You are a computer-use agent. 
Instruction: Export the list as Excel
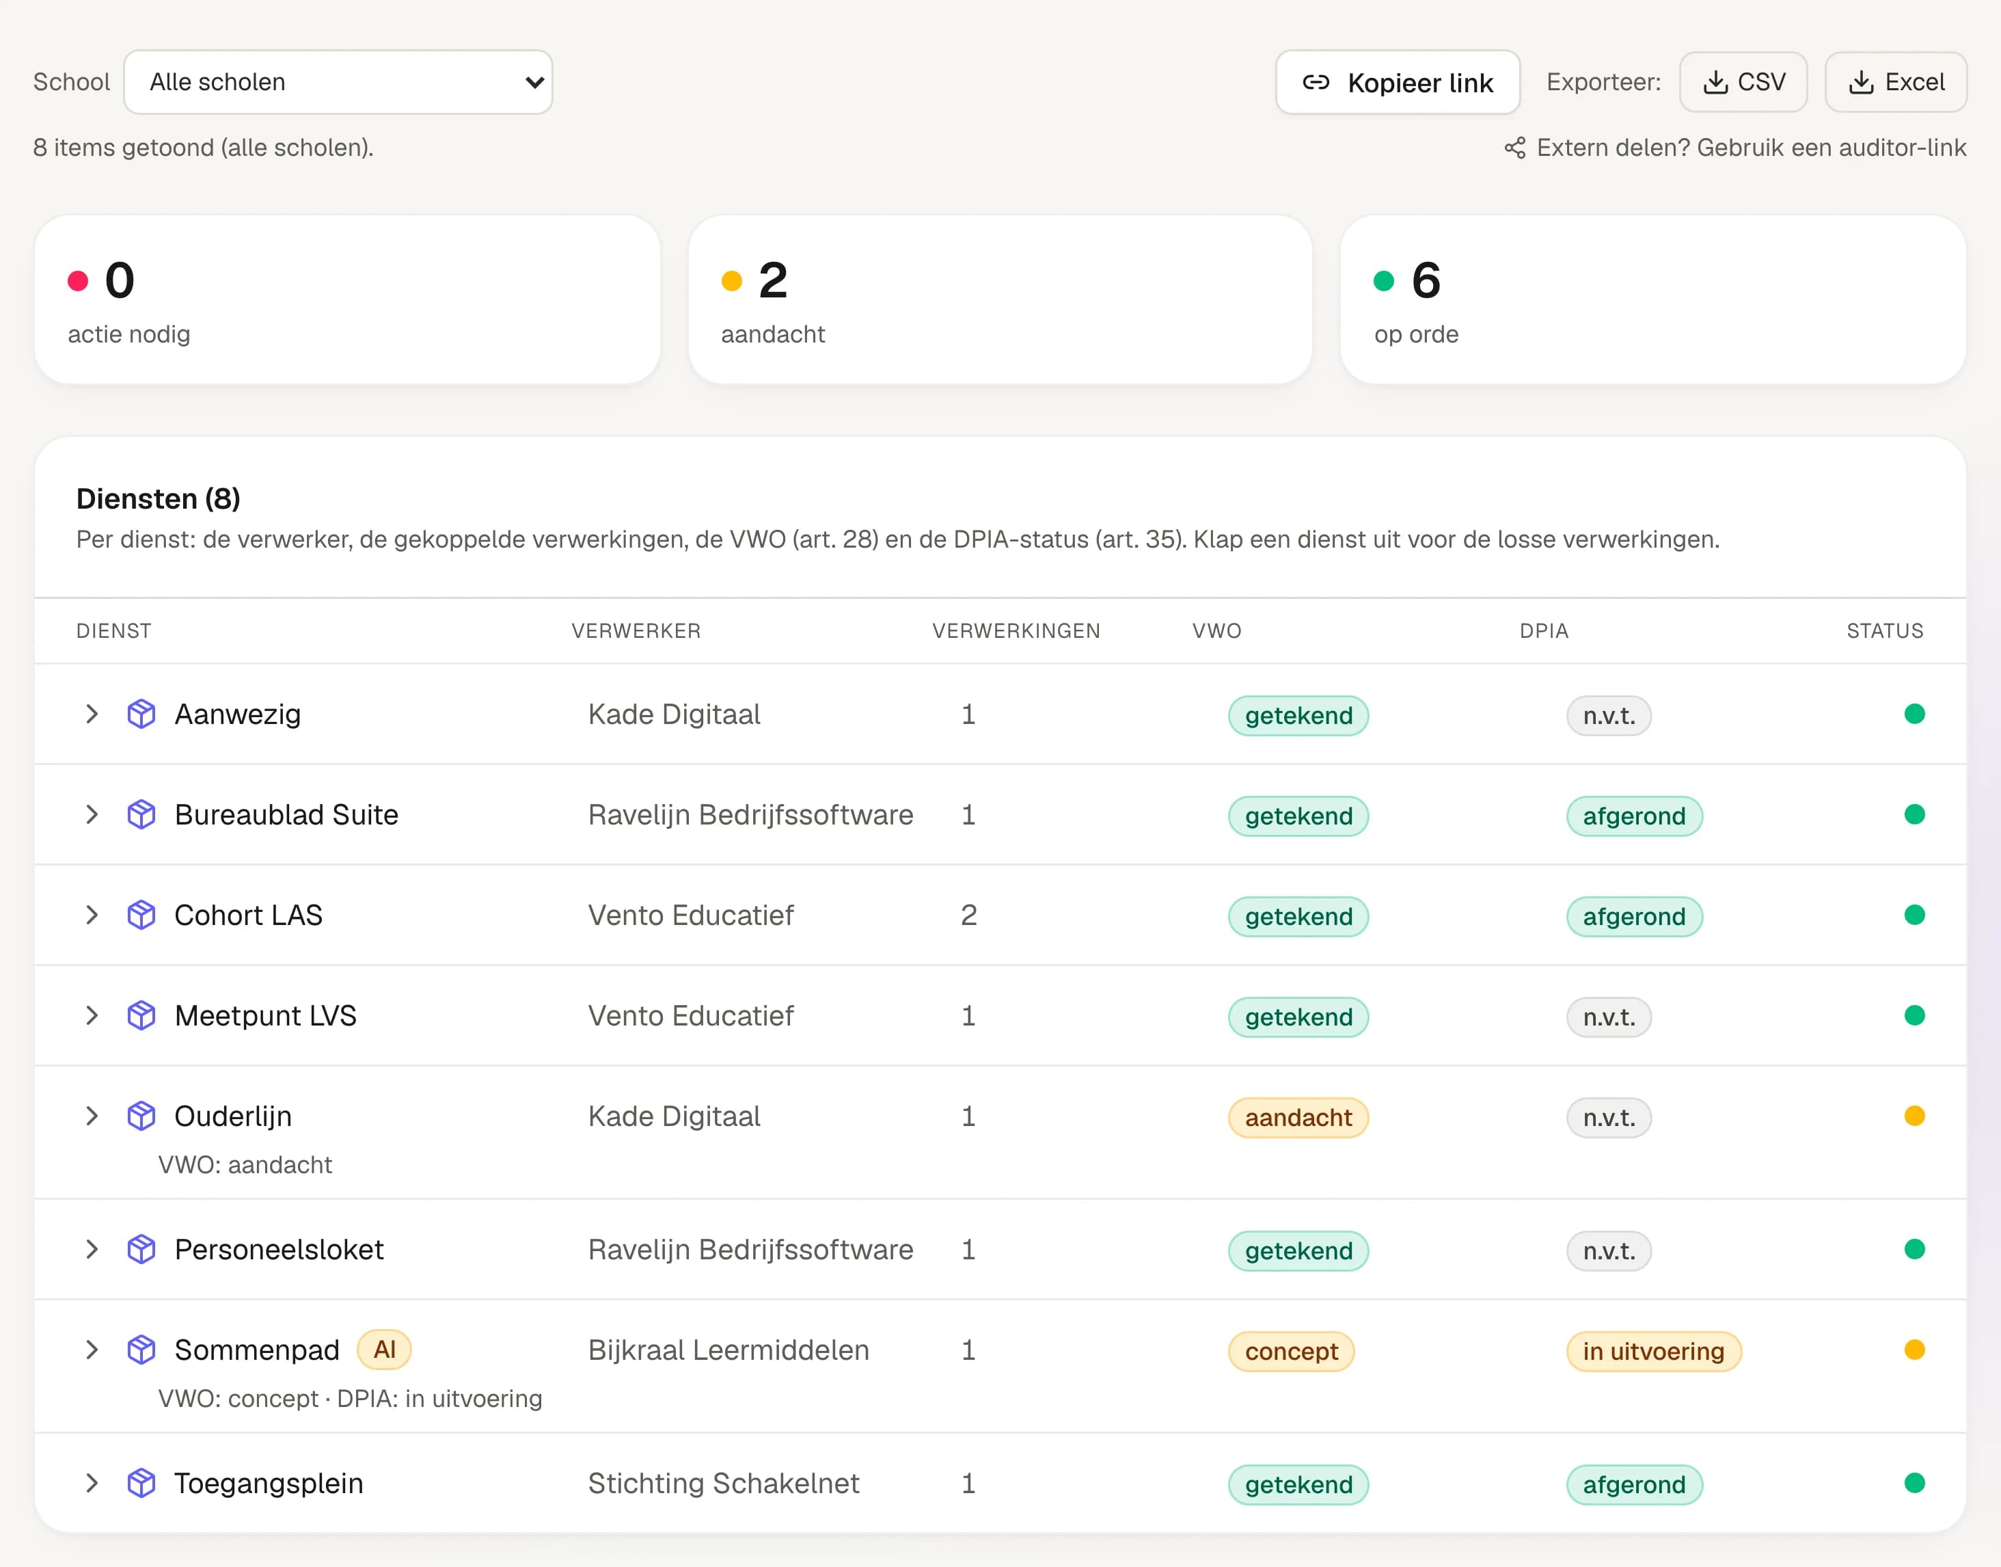pos(1896,83)
